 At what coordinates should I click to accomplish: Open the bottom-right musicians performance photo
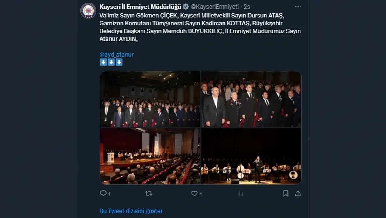click(251, 156)
